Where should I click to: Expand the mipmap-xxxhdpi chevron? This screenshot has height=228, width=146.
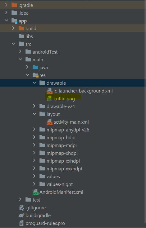(34, 169)
